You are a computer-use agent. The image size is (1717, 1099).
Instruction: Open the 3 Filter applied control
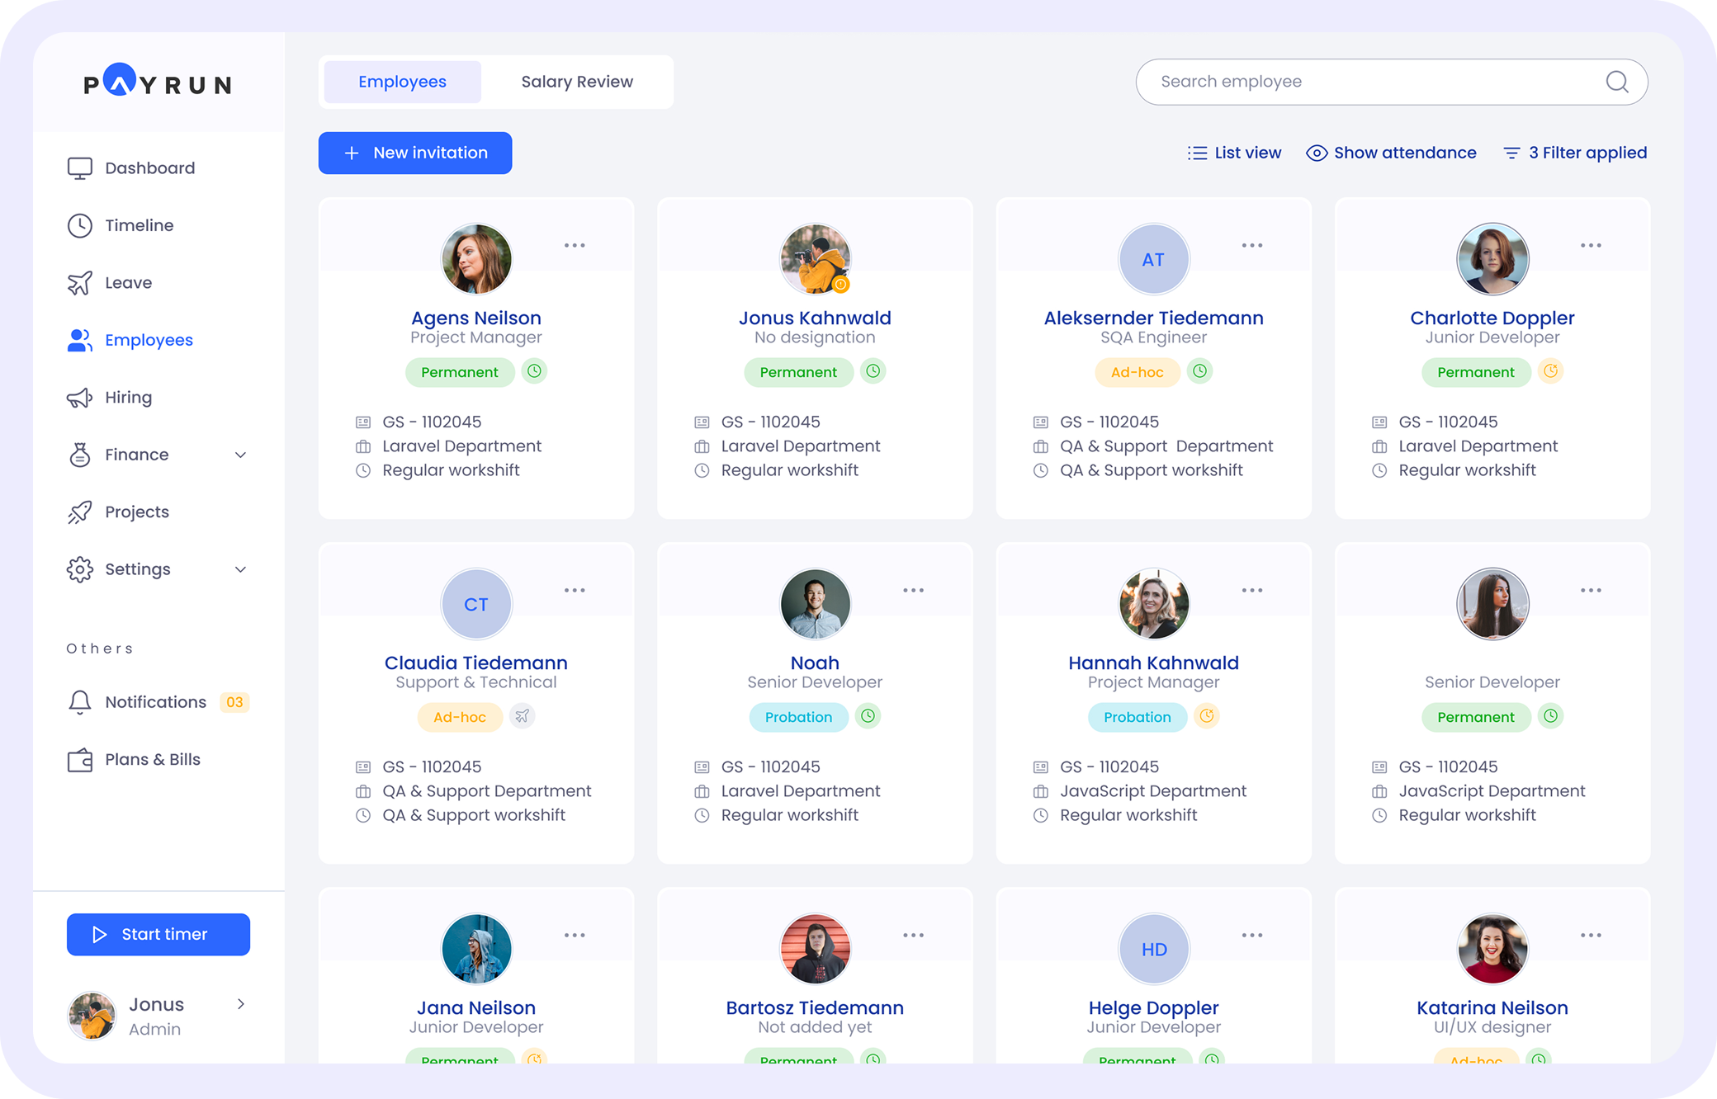click(1575, 153)
